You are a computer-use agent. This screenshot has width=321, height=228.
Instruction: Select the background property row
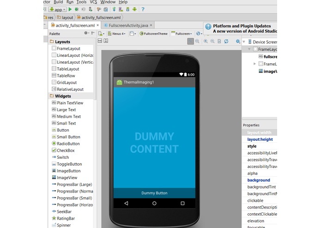coord(260,180)
